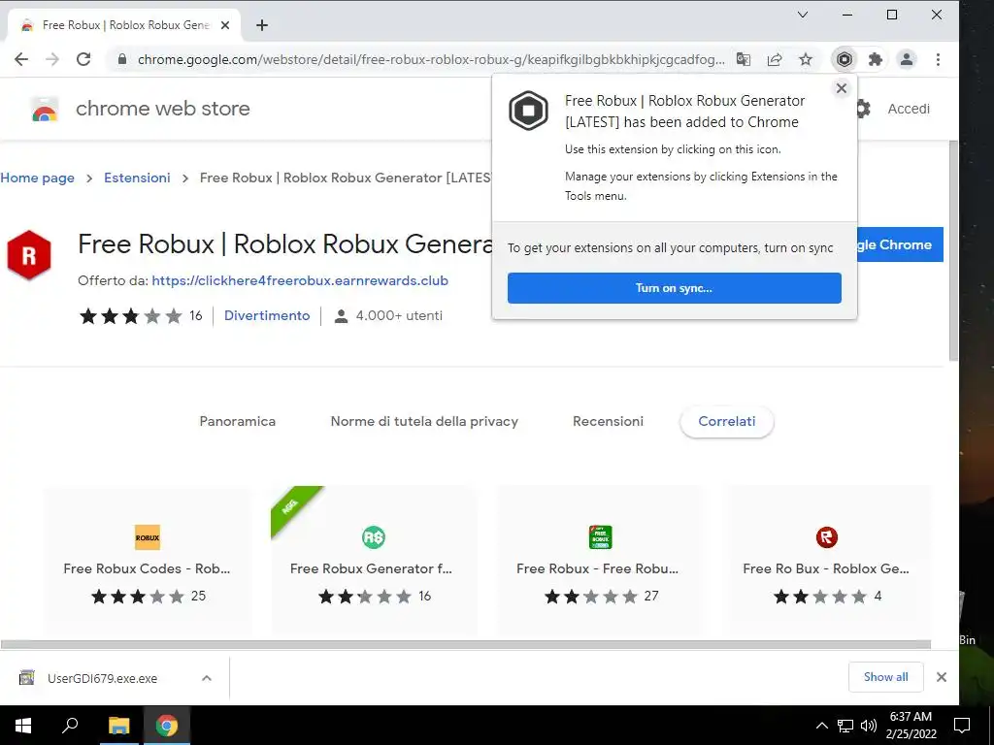
Task: Show hidden system tray icons
Action: click(821, 726)
